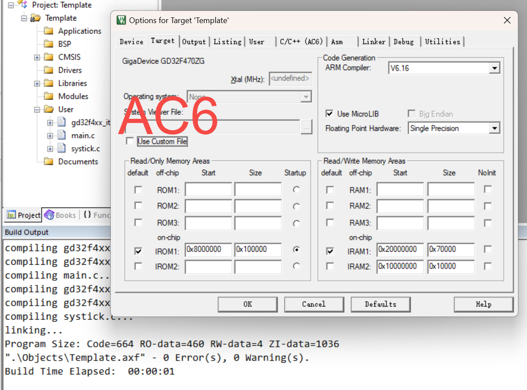The width and height of the screenshot is (527, 390).
Task: Expand systick.c dependencies
Action: point(50,148)
